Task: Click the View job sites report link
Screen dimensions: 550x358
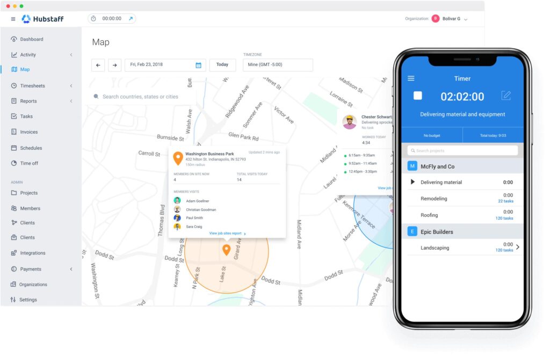Action: click(227, 233)
